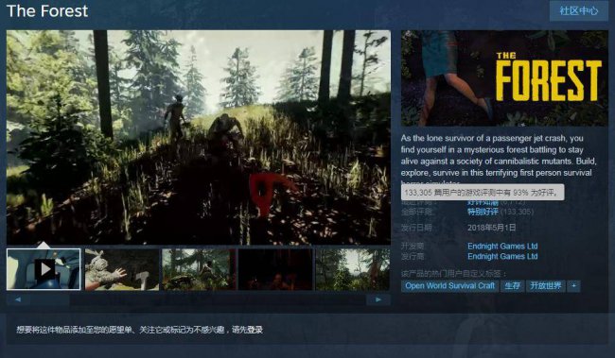Click the 2018年5月1日 release date text

click(x=491, y=228)
